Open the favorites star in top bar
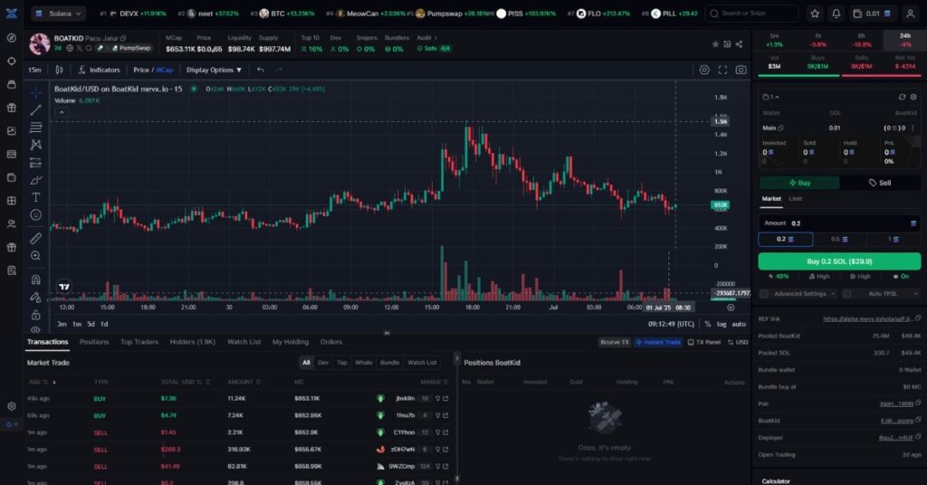This screenshot has height=485, width=927. (816, 13)
